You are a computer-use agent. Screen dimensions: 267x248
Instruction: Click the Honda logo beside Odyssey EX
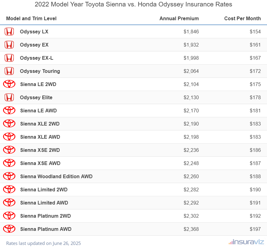click(9, 45)
